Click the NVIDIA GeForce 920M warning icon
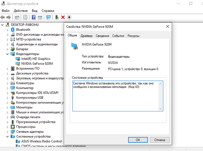This screenshot has width=203, height=151. (x=18, y=64)
